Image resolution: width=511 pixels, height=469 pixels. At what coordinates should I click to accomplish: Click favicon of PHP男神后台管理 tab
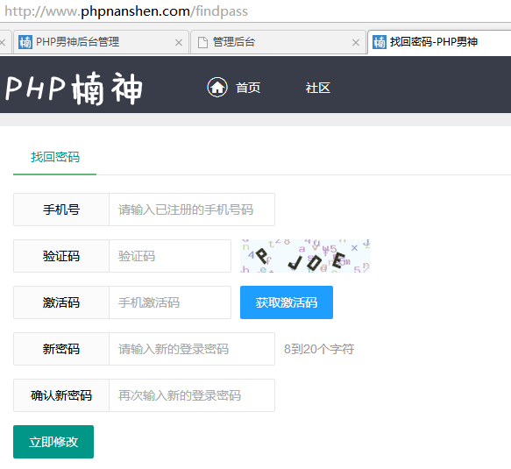coord(25,42)
